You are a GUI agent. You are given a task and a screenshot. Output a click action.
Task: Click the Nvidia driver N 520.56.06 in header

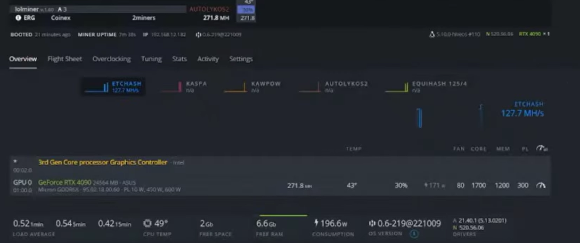tap(499, 34)
